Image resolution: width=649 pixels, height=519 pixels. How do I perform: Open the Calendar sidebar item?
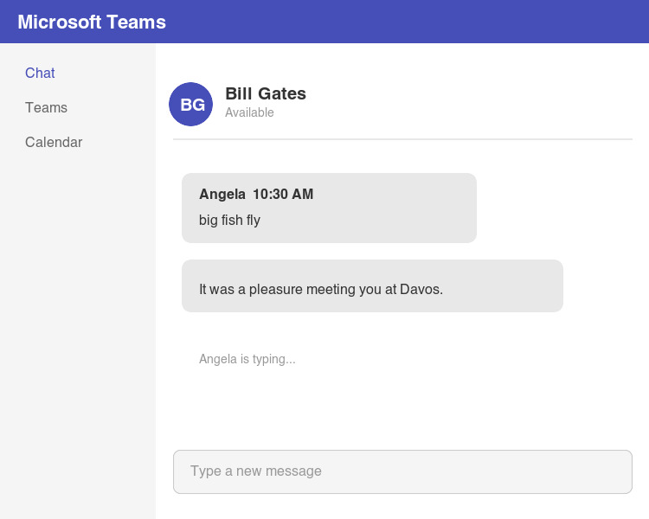tap(54, 143)
